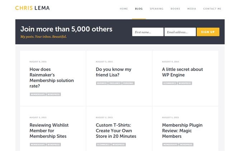Open the Contact Me page
Viewport: 240px width, 151px height.
tap(212, 9)
